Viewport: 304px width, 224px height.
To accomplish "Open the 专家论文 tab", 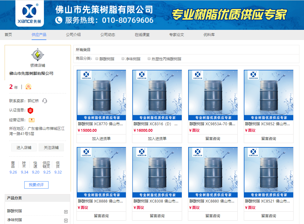I will 177,34.
